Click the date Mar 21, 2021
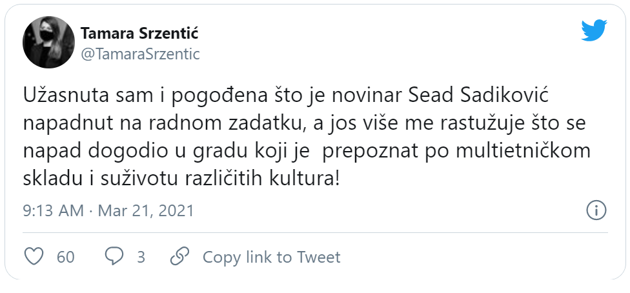 [146, 210]
